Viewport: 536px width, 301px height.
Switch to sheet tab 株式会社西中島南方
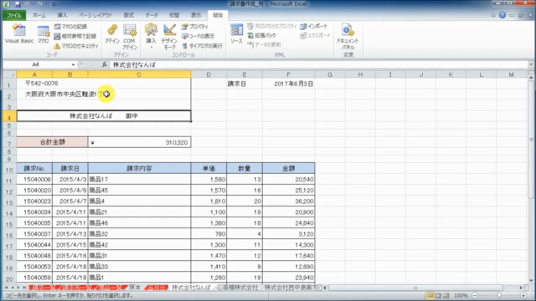291,288
